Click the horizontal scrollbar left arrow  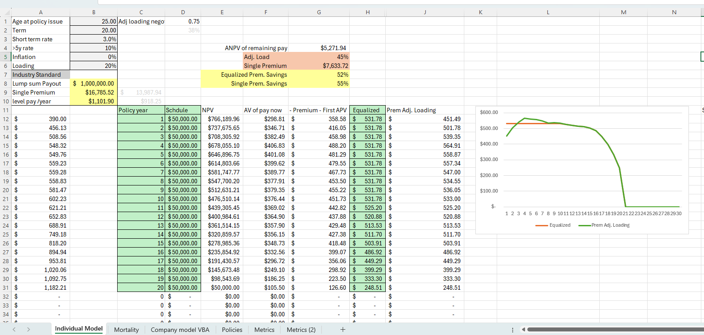coord(523,330)
